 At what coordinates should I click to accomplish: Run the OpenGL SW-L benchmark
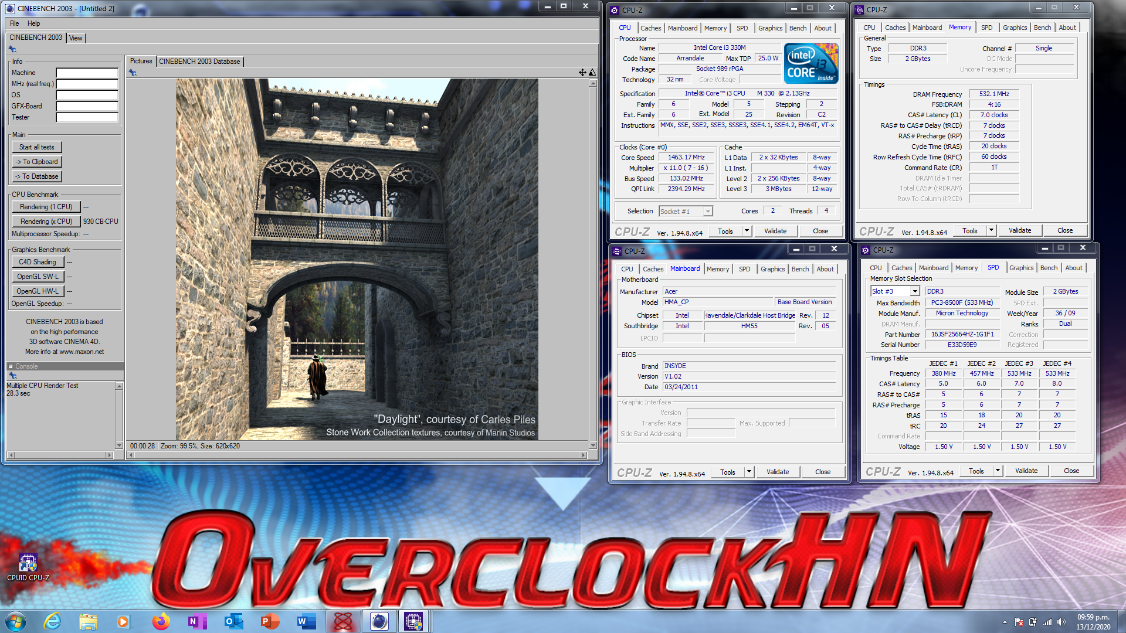[38, 277]
